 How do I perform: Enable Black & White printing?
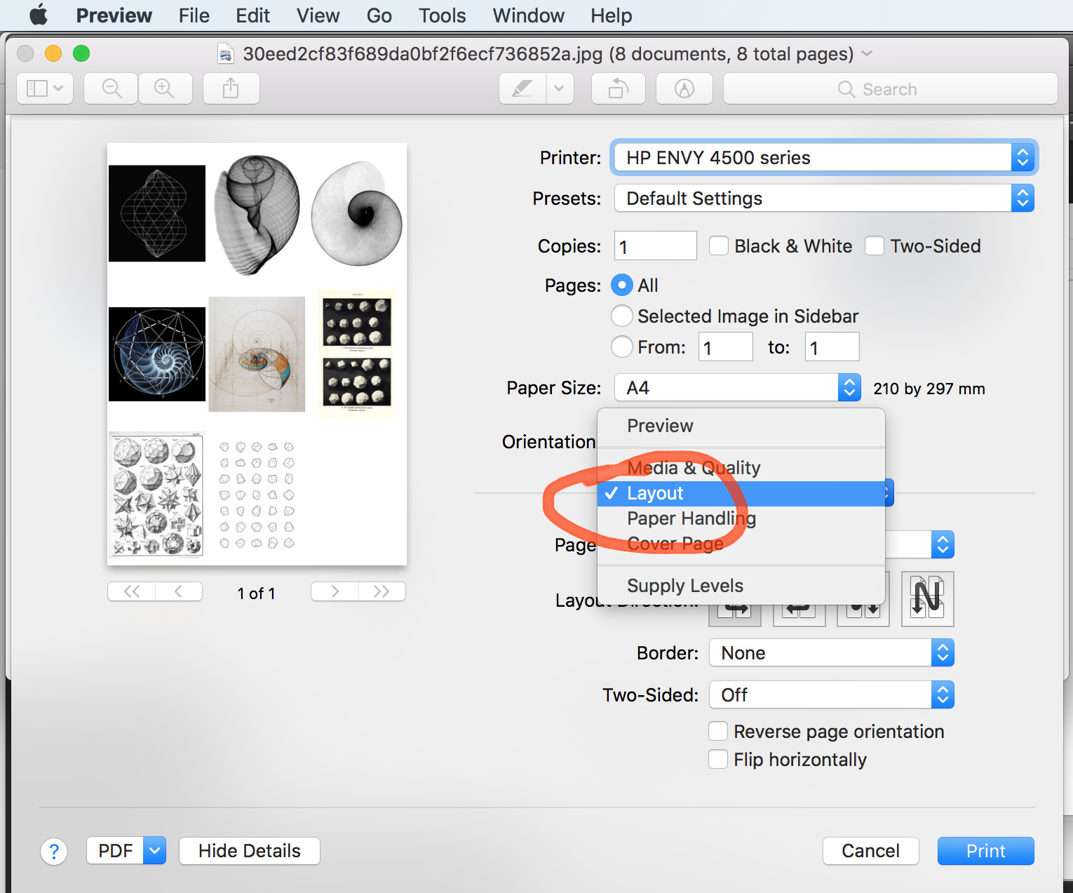tap(718, 246)
